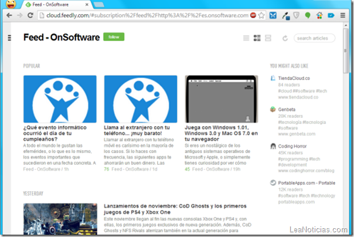Image resolution: width=354 pixels, height=237 pixels.
Task: Open 'Lanzamientos de noviembre' article title
Action: click(175, 209)
